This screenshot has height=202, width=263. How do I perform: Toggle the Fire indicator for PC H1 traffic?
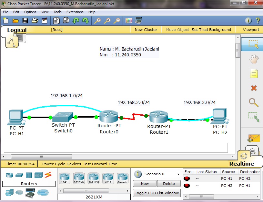tap(187, 178)
